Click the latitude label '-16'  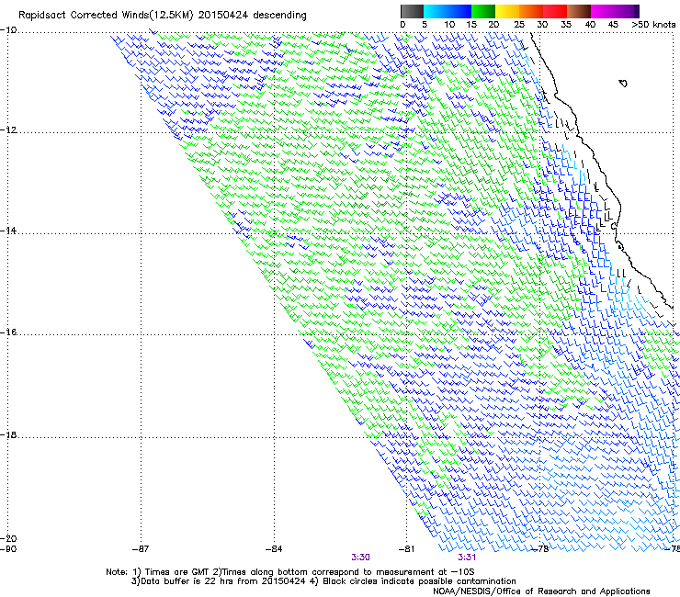8,332
